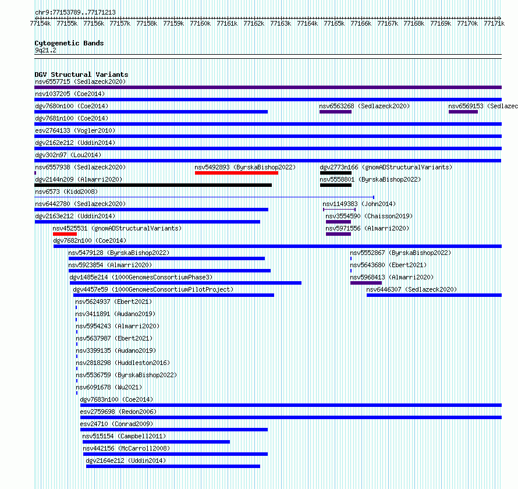Select esv24710 (Conrad2009) label
518x489 pixels.
(x=116, y=424)
